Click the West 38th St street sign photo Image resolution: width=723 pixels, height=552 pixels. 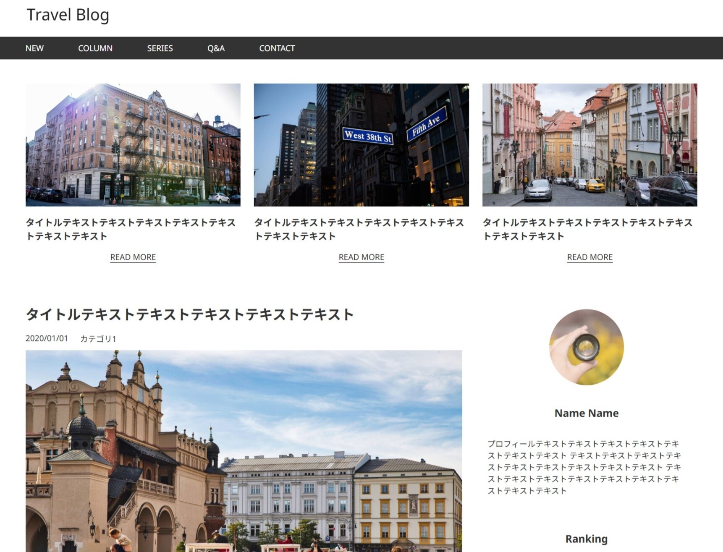[361, 145]
